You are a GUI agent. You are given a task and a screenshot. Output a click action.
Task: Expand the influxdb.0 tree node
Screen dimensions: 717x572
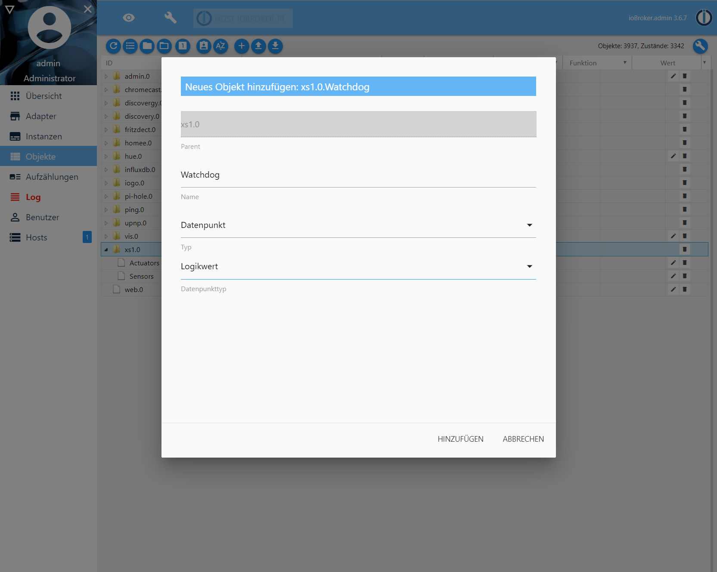[x=106, y=170]
